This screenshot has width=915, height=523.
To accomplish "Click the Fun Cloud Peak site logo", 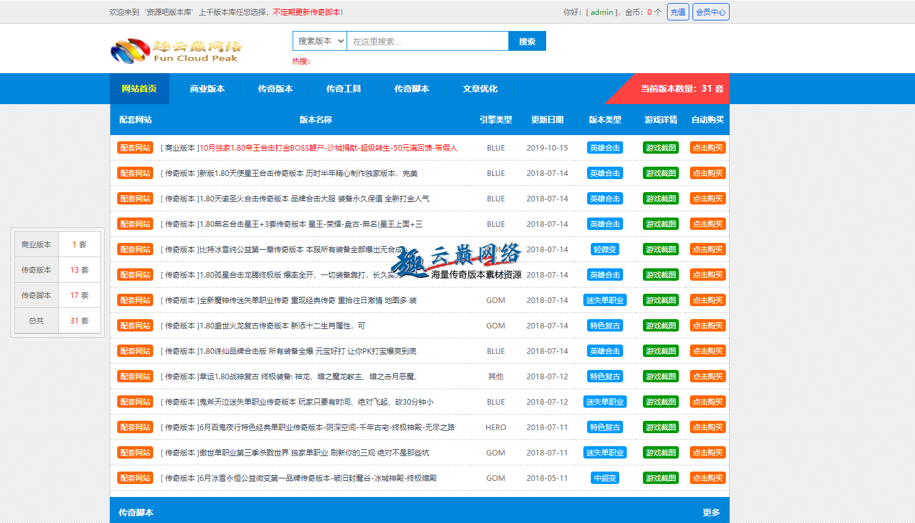I will tap(176, 51).
